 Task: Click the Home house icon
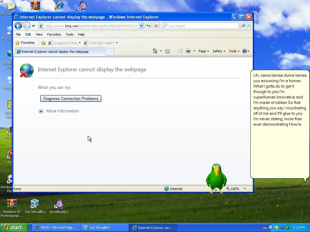coord(155,51)
